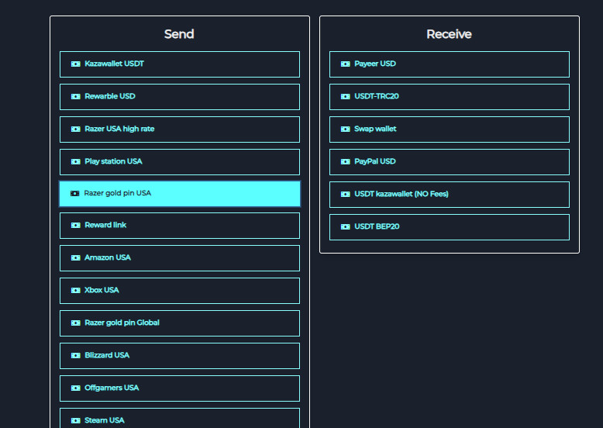
Task: Click the Send panel heading
Action: (x=179, y=34)
